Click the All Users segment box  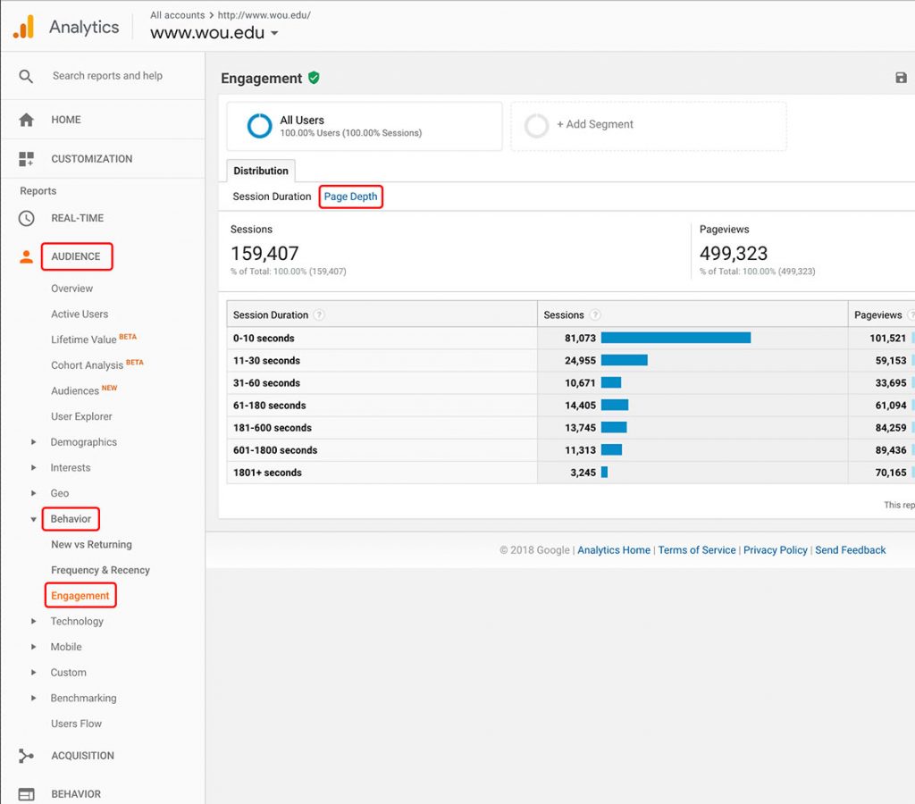[x=365, y=126]
